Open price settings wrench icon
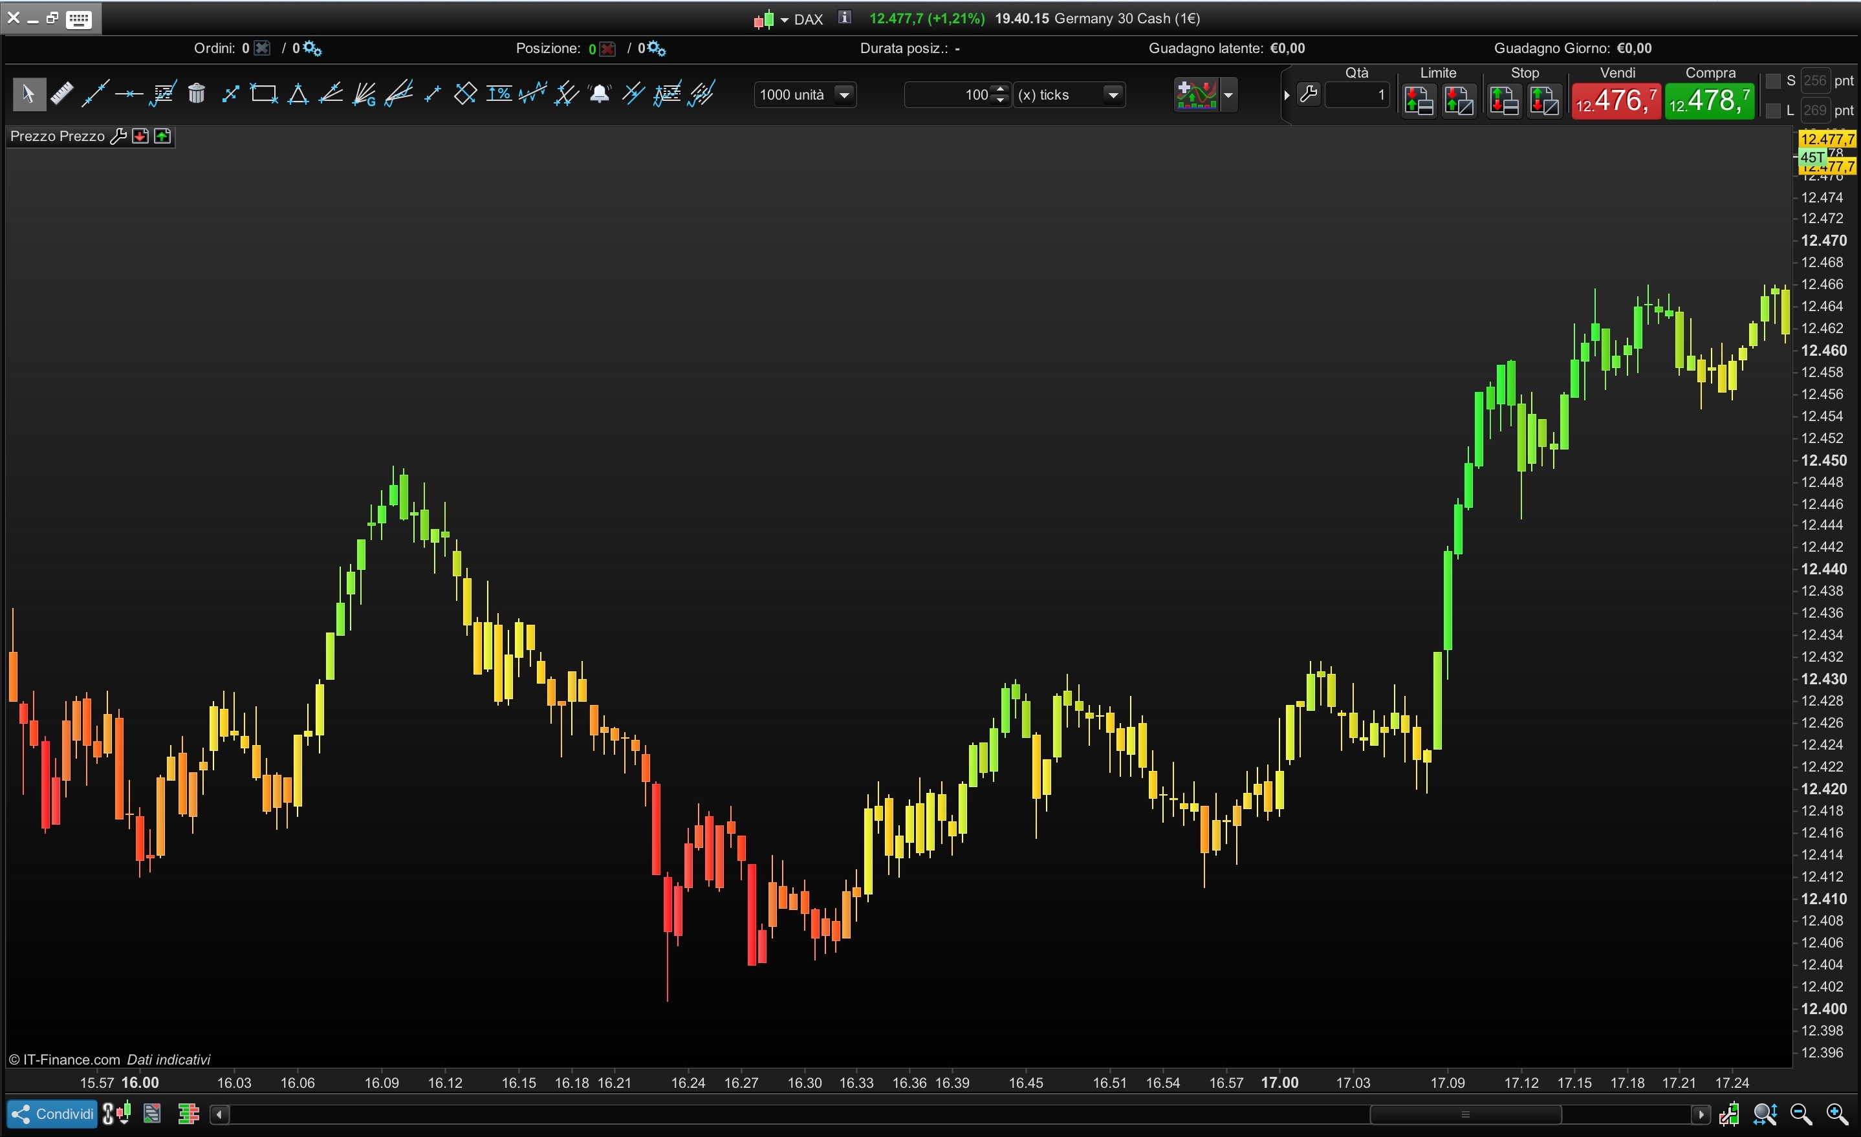Screen dimensions: 1861x1137 click(x=118, y=136)
